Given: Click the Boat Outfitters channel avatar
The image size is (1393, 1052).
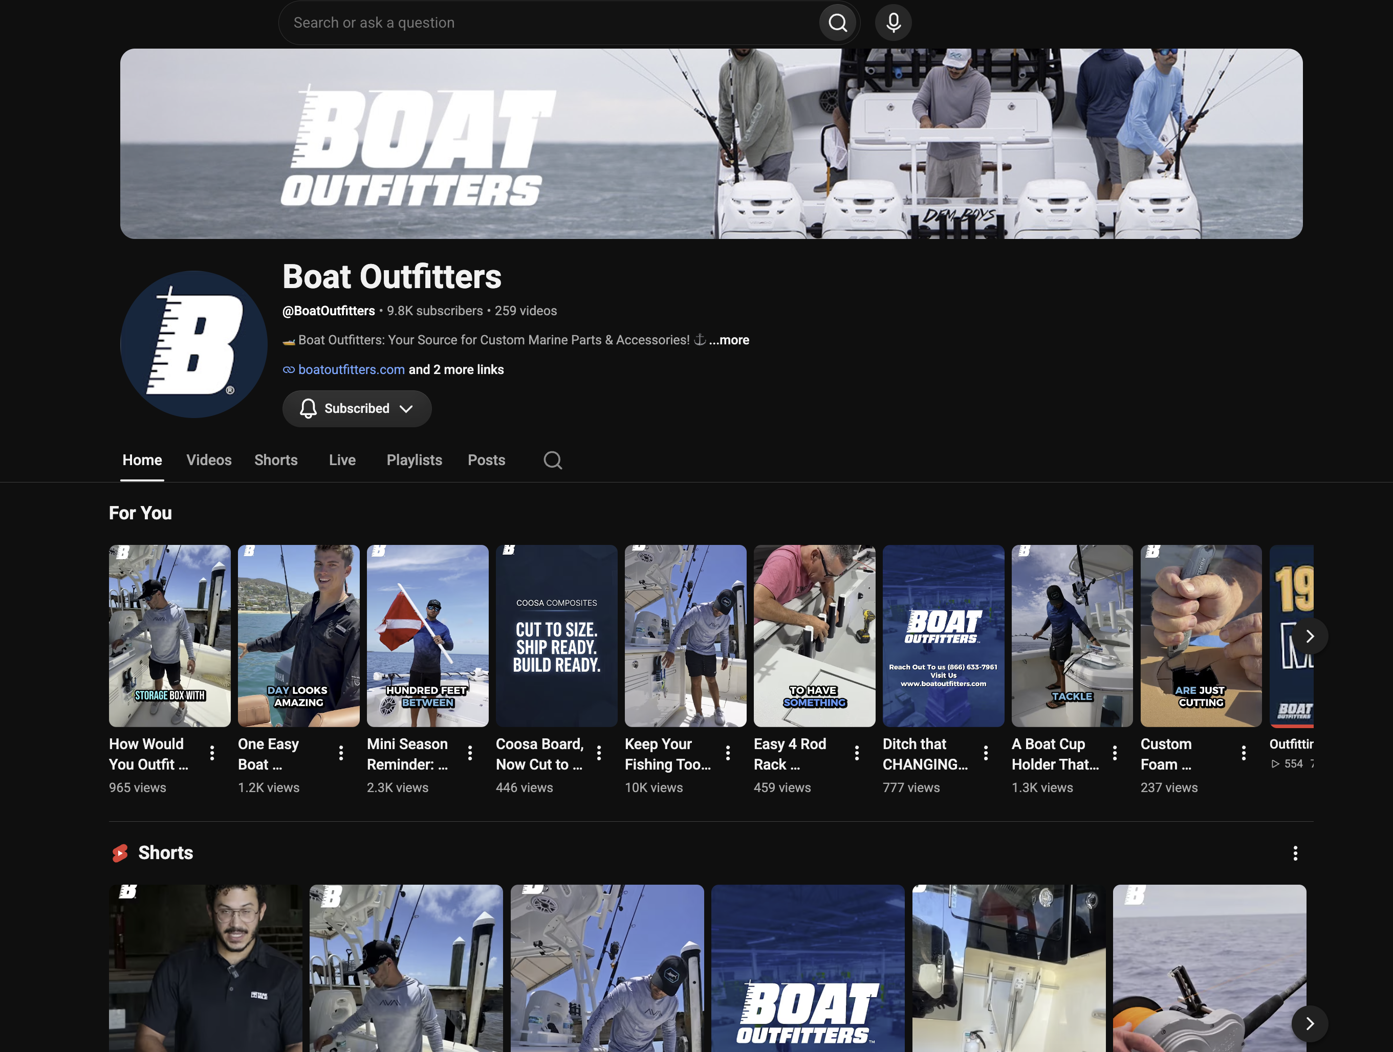Looking at the screenshot, I should (194, 344).
